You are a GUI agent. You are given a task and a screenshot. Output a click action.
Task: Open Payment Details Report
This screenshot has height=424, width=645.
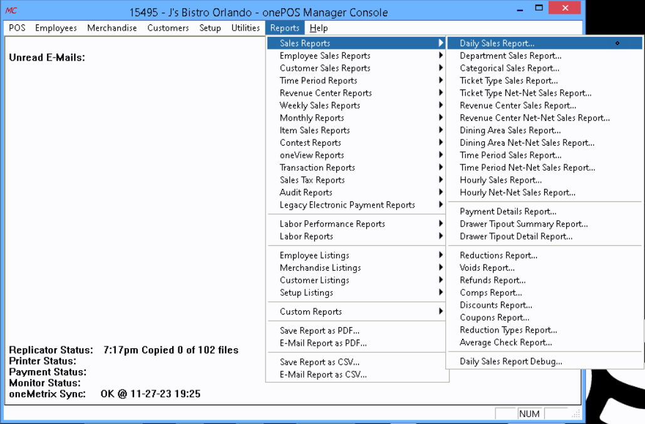545,211
